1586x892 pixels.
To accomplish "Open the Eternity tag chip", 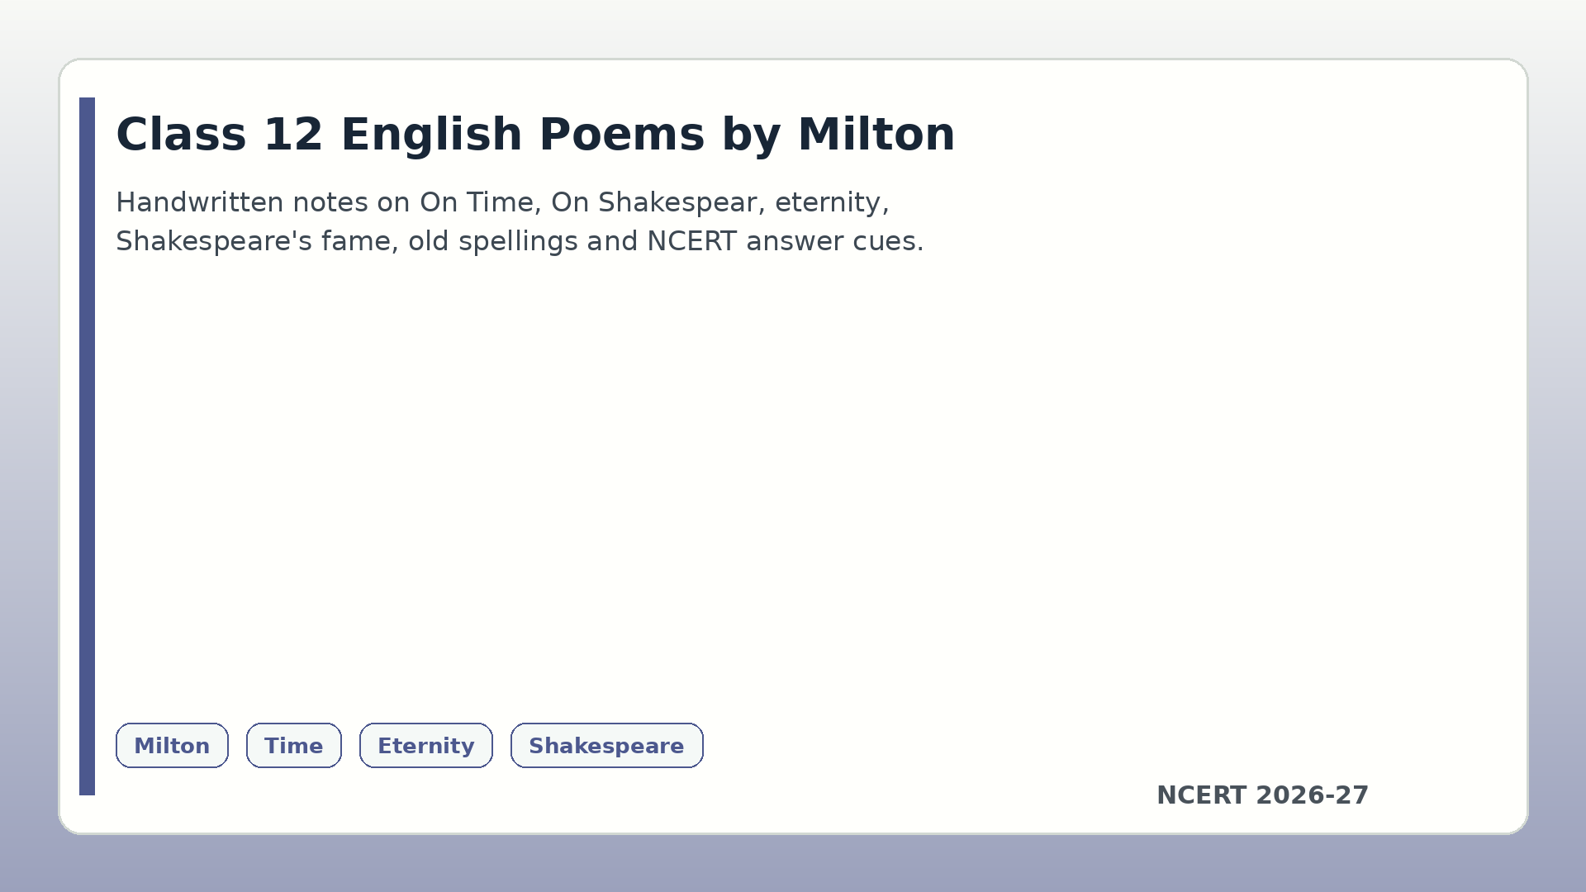I will [425, 745].
